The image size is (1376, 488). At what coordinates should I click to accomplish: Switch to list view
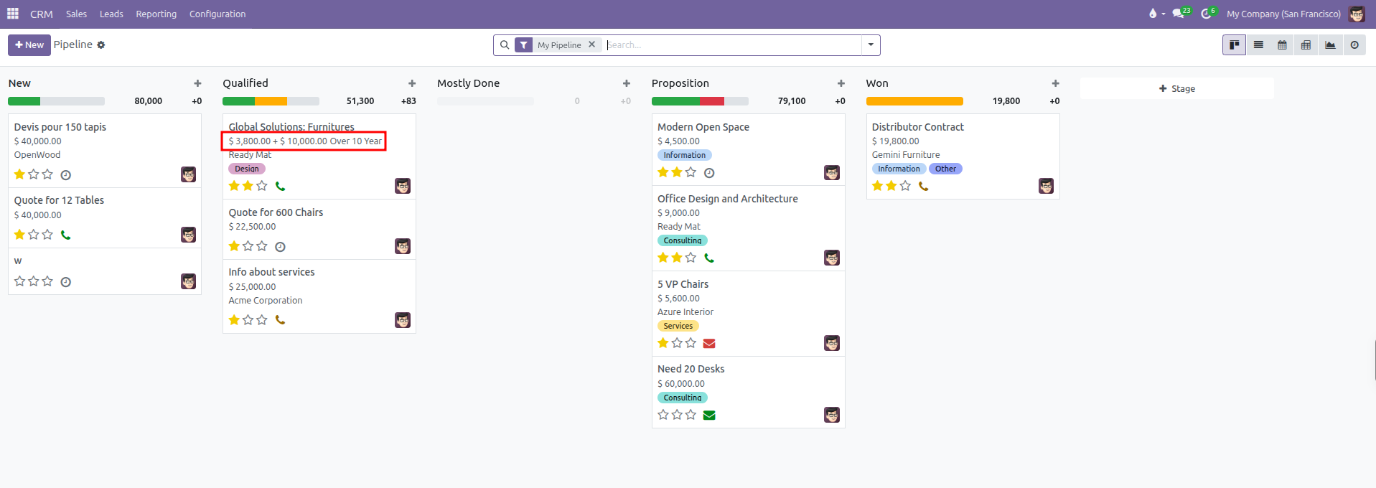click(1258, 45)
